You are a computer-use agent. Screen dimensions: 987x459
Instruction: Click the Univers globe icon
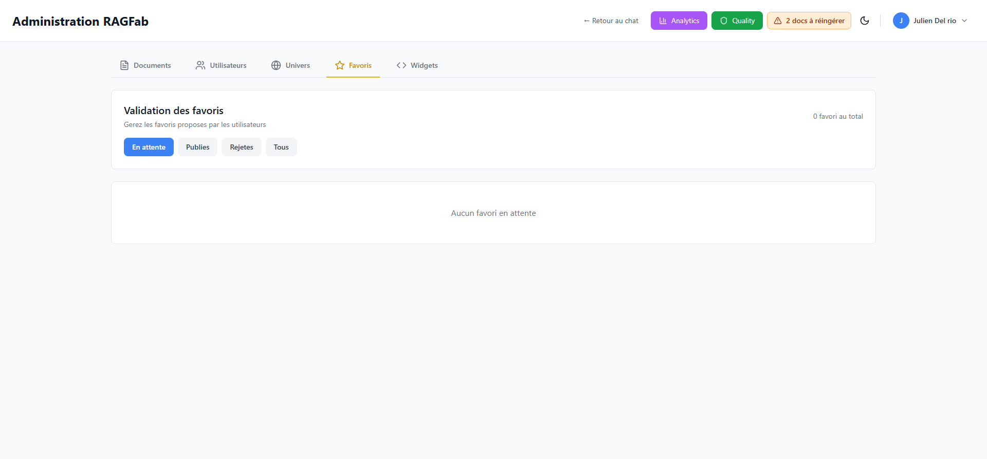tap(276, 65)
